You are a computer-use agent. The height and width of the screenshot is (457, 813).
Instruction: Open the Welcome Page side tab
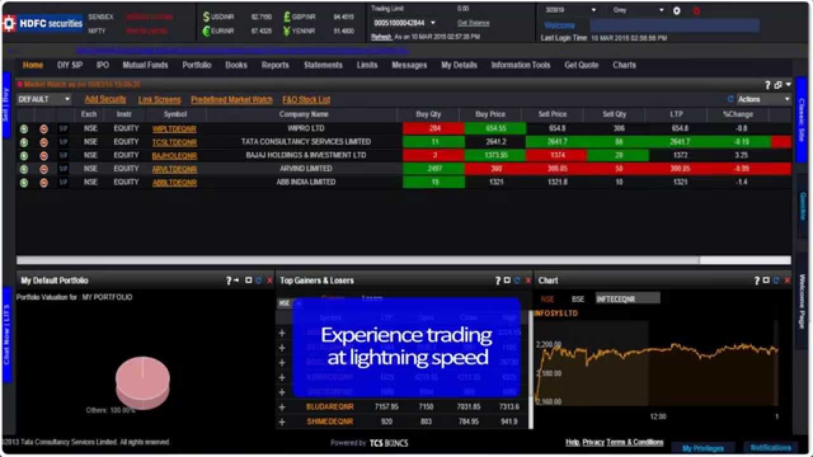[802, 301]
